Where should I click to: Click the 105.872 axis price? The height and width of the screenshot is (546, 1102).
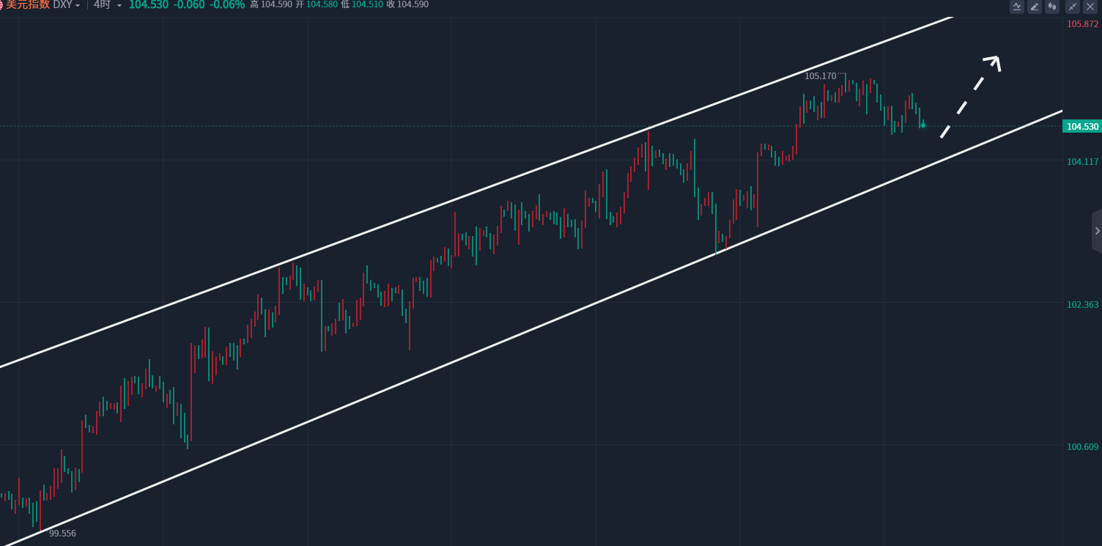[x=1082, y=24]
